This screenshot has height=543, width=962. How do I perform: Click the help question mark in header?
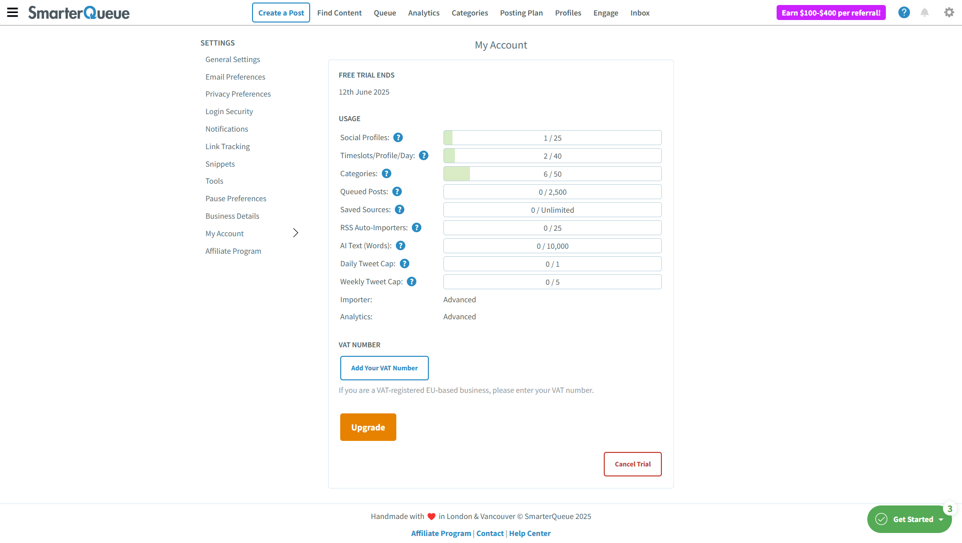tap(904, 13)
